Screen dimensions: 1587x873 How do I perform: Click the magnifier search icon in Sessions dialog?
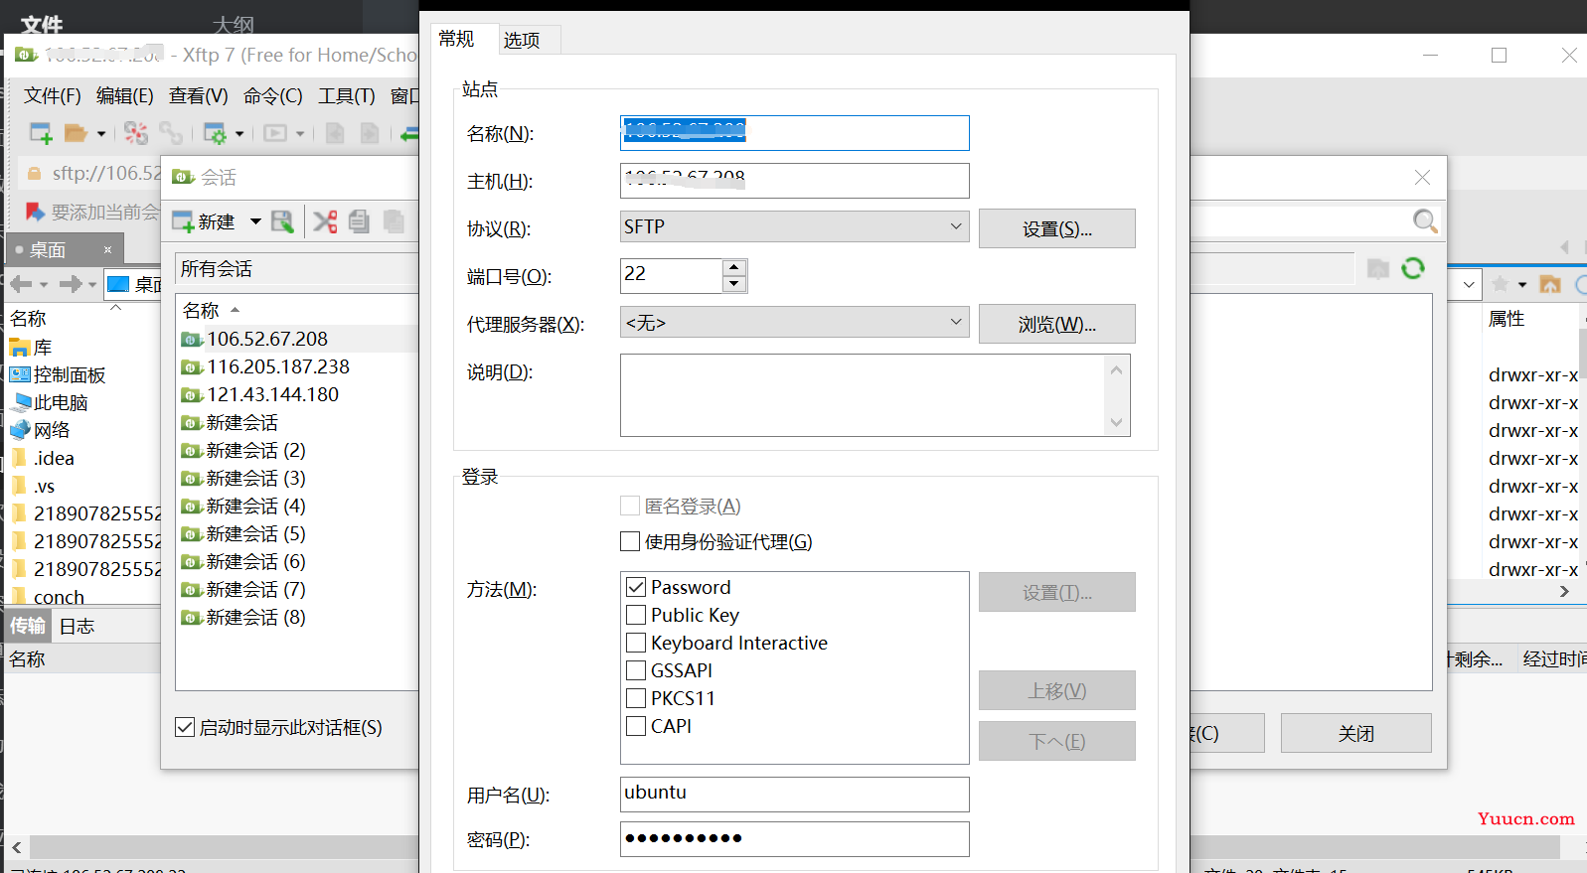[1425, 220]
